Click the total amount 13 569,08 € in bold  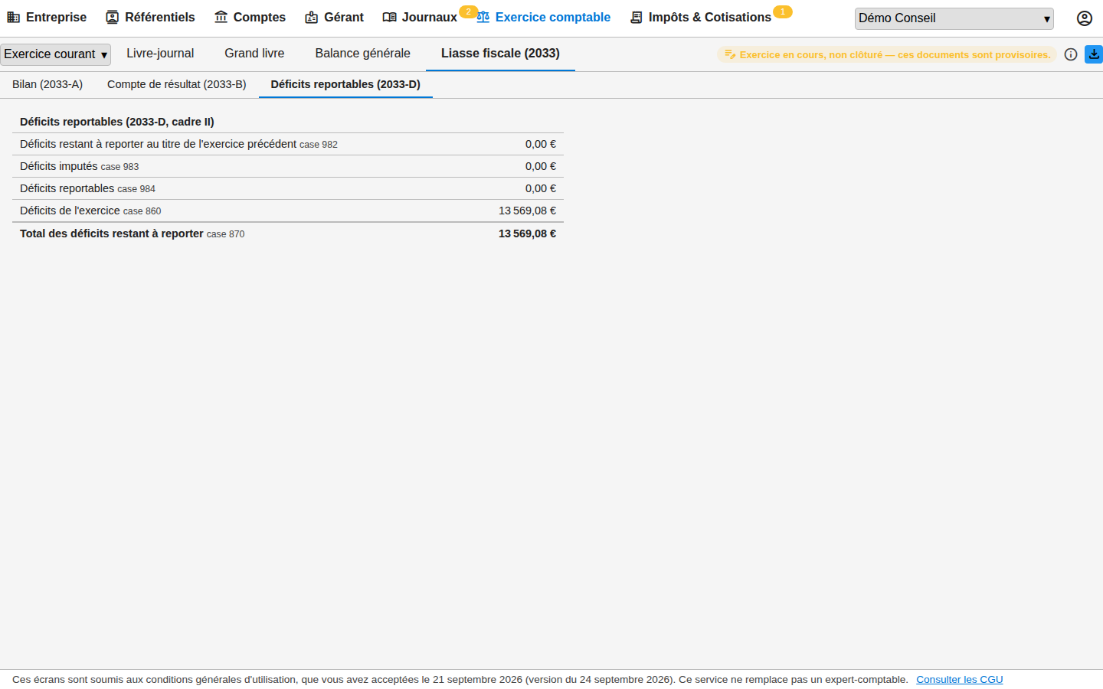(x=527, y=233)
